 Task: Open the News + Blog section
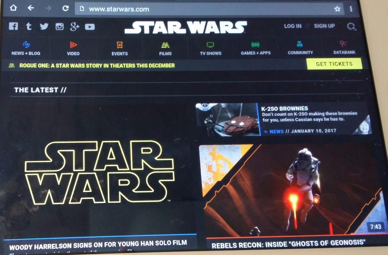[x=26, y=53]
